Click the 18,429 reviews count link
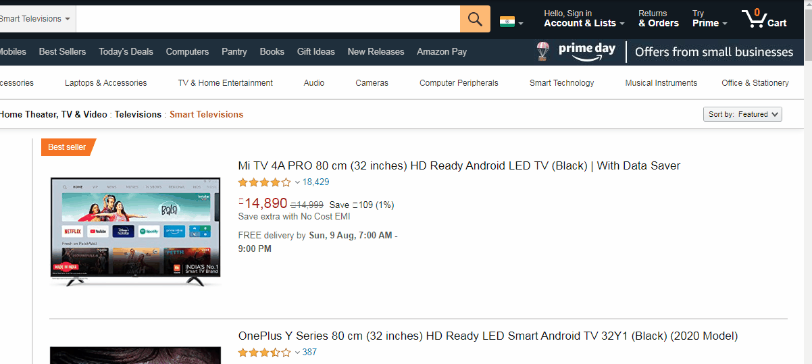 point(315,182)
